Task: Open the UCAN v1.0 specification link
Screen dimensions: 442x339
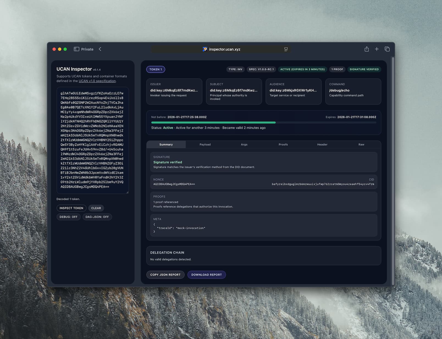Action: pyautogui.click(x=97, y=81)
